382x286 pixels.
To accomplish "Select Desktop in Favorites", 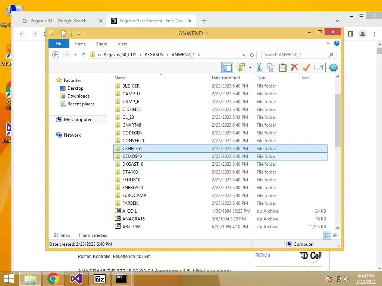I will (75, 88).
